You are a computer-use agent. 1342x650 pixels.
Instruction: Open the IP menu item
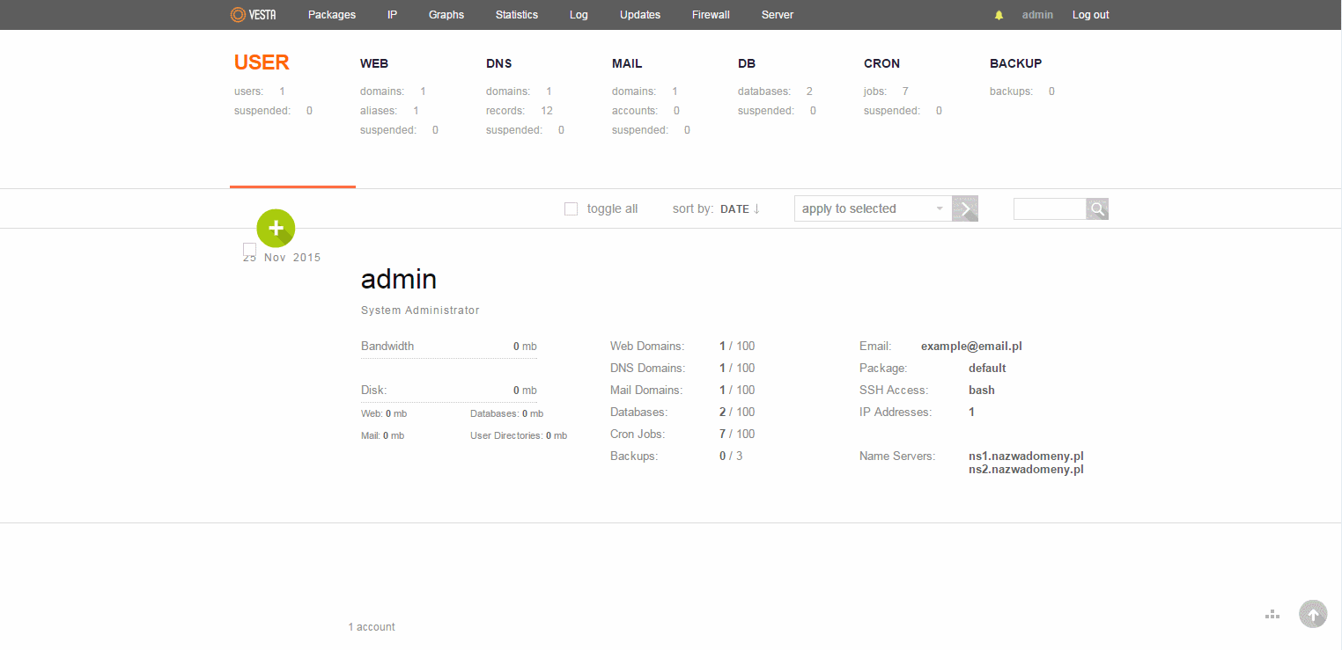tap(392, 15)
